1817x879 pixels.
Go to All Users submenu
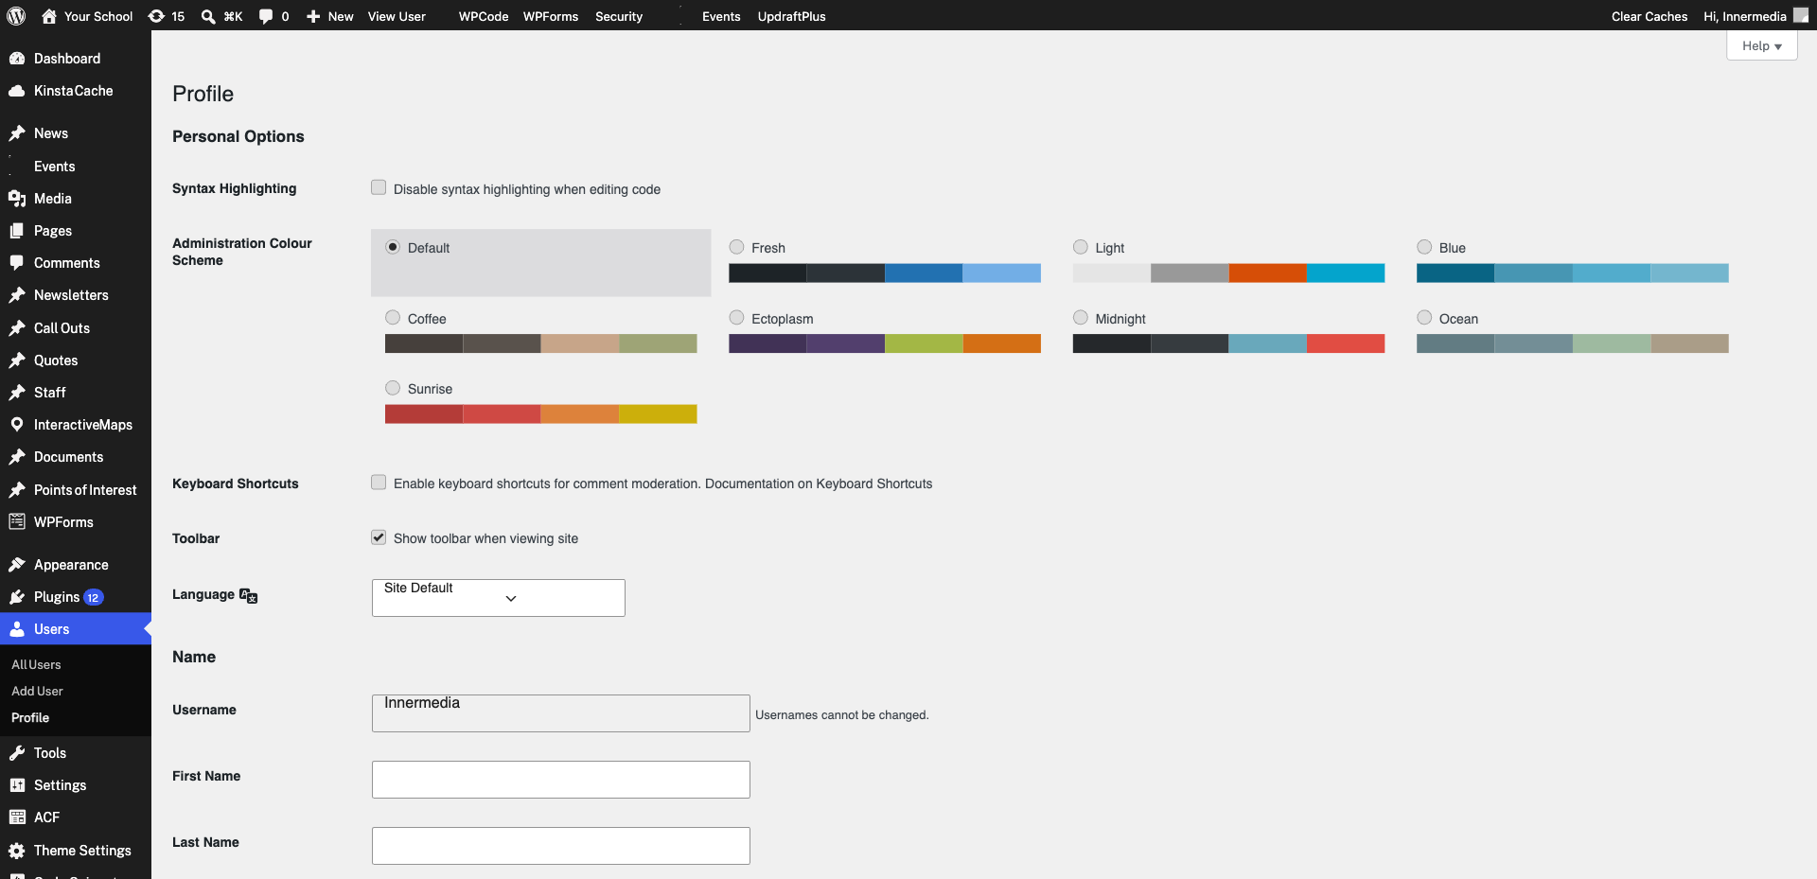click(x=36, y=665)
